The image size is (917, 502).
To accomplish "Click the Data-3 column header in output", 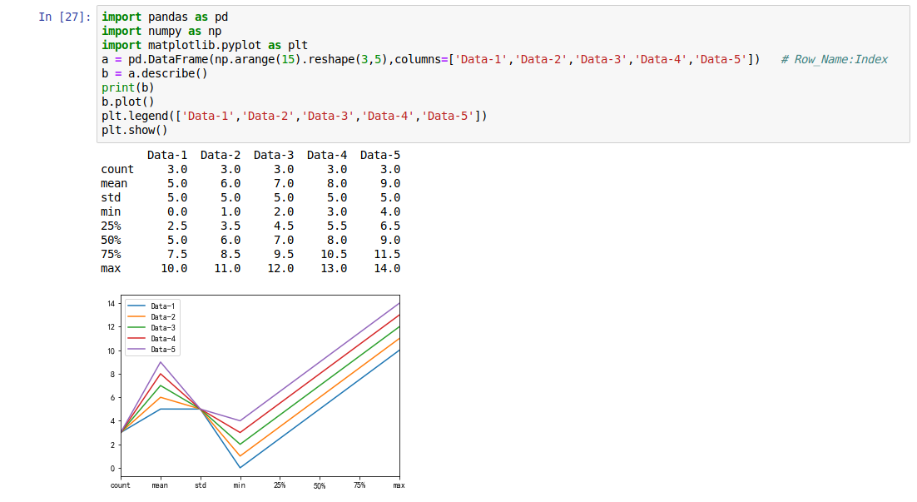I will 274,155.
